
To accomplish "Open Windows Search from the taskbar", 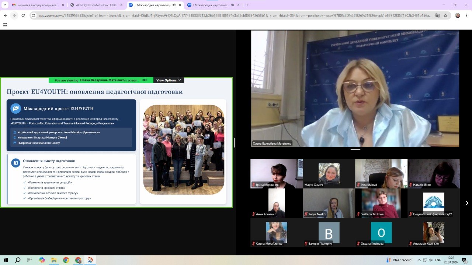I will [x=18, y=260].
